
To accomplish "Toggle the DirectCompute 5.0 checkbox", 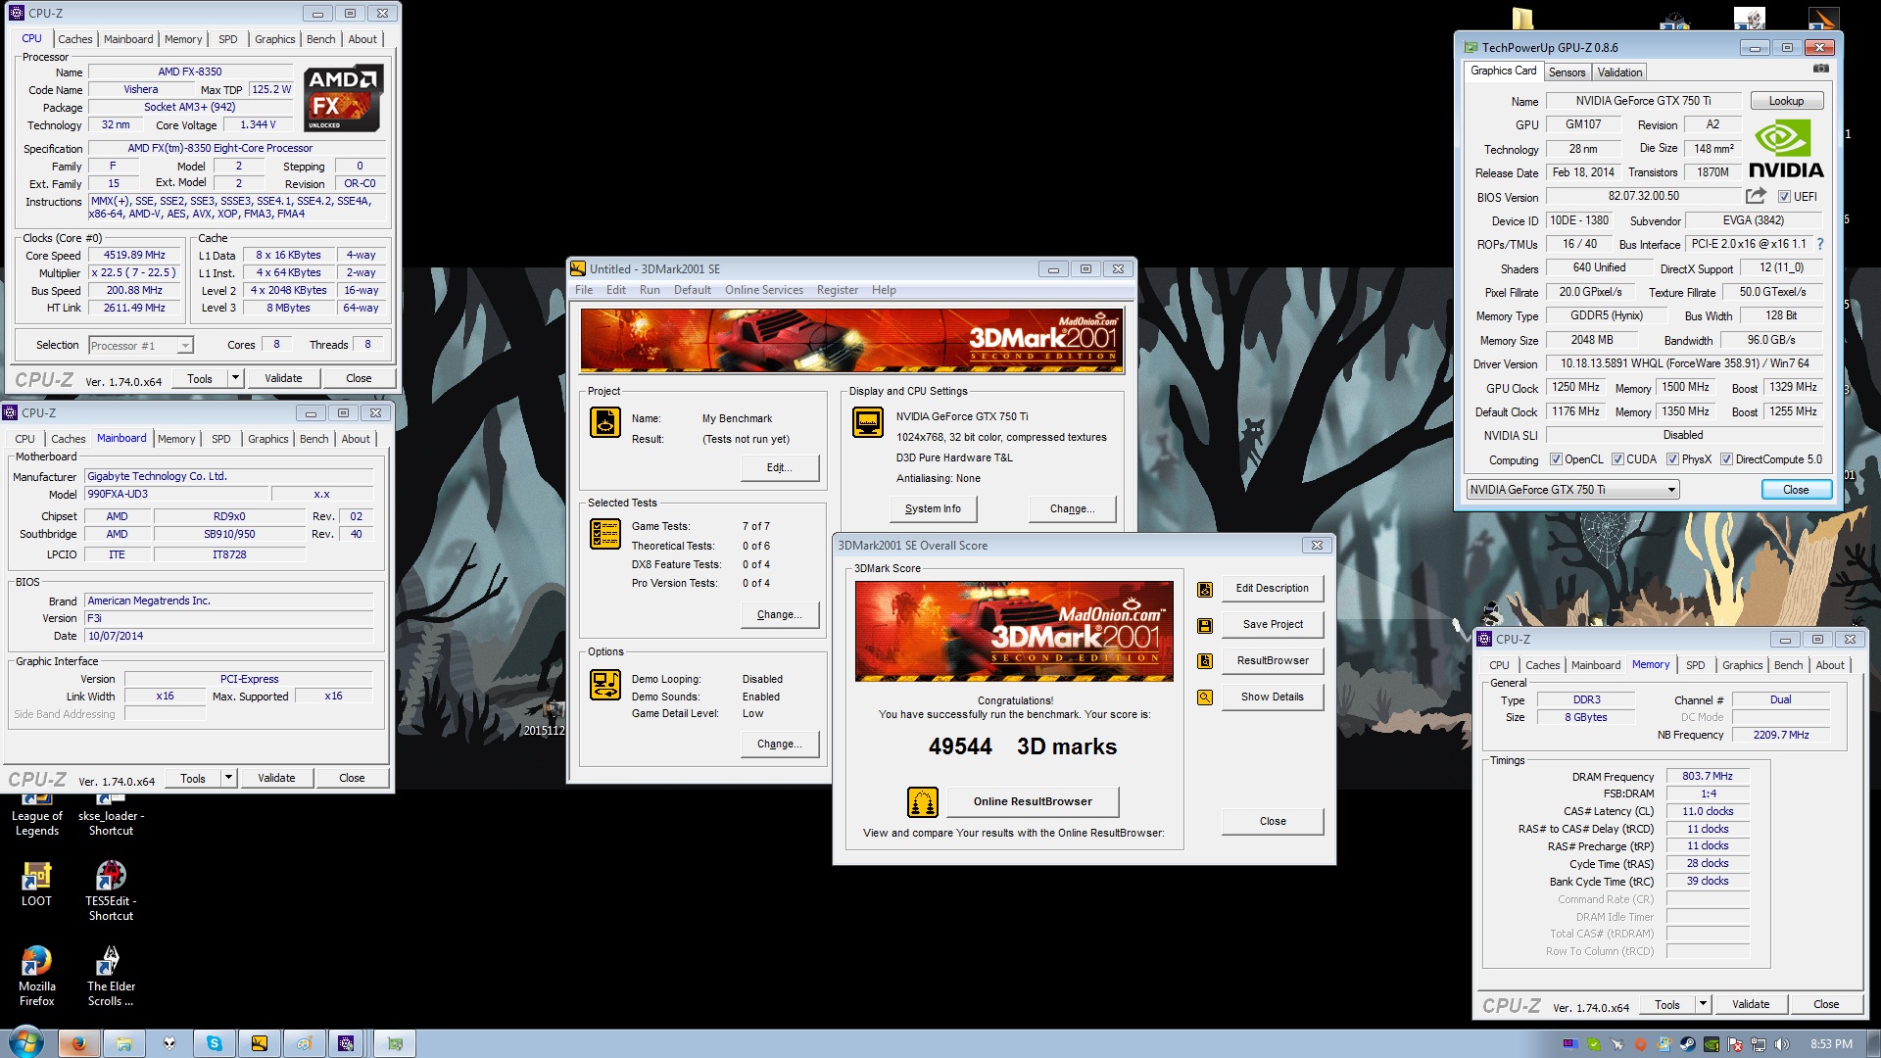I will pyautogui.click(x=1726, y=459).
